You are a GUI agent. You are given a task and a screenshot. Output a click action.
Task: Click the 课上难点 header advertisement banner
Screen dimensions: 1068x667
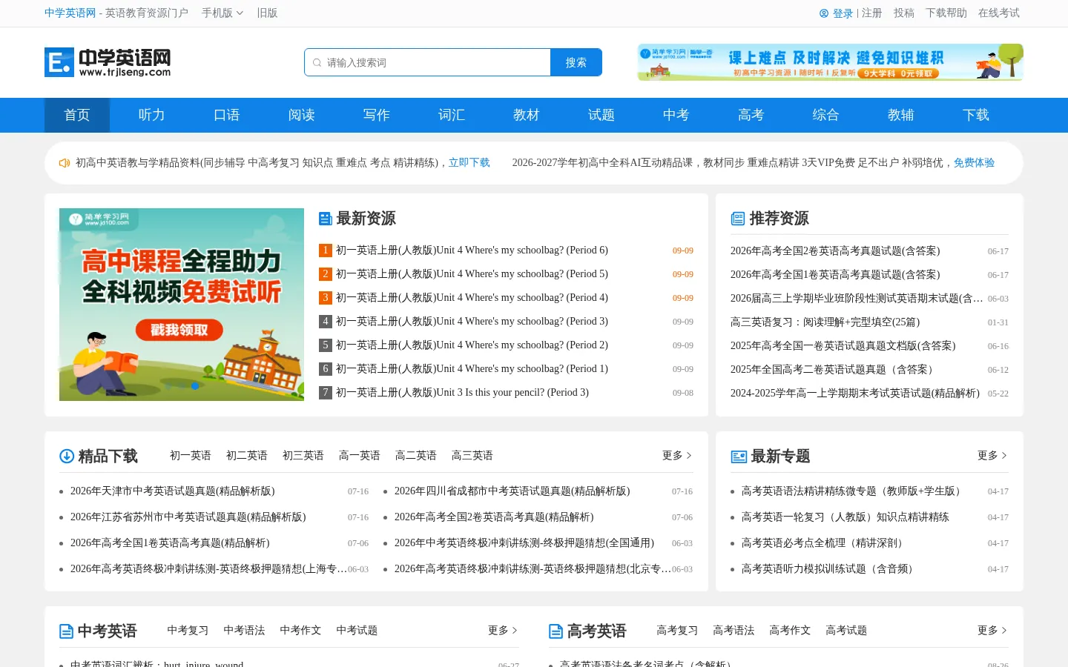(x=831, y=62)
